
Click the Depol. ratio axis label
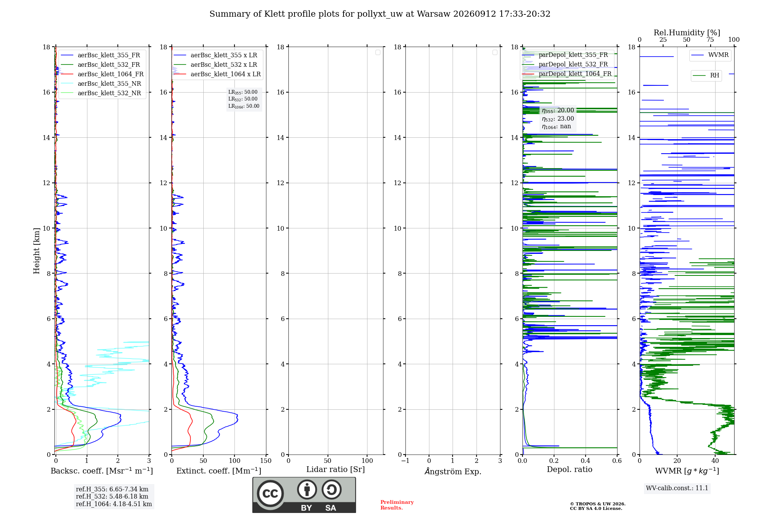pos(570,470)
